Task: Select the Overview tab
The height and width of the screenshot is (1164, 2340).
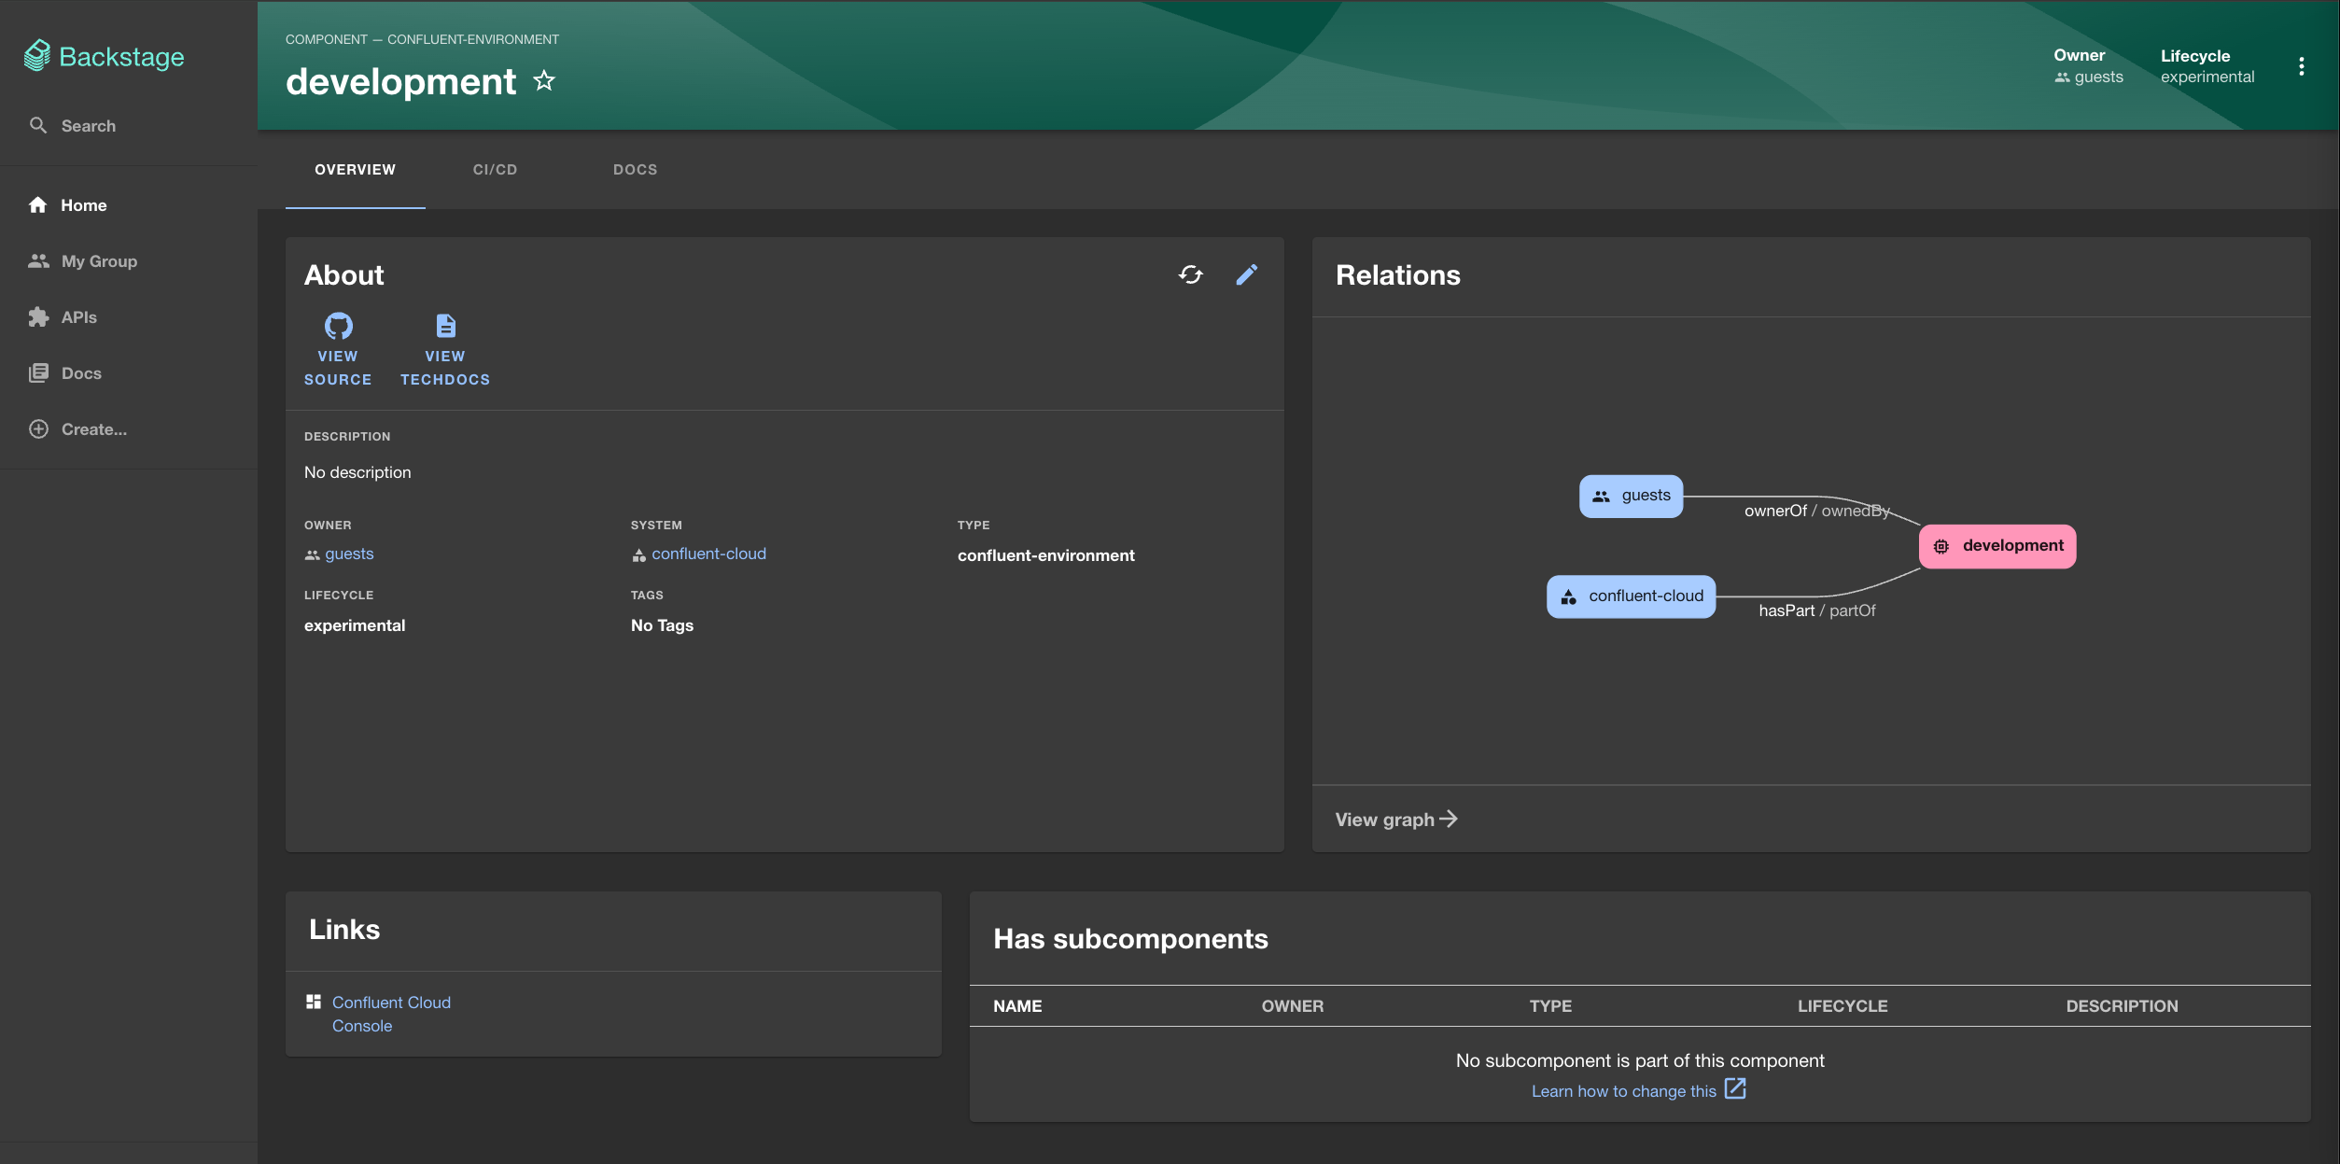Action: (355, 169)
